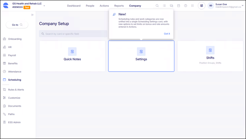Click the SD user avatar

click(211, 6)
